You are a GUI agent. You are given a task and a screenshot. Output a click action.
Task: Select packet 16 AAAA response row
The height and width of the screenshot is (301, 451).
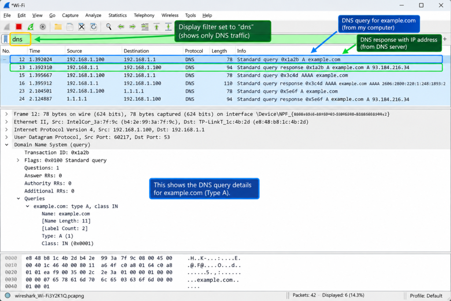click(x=225, y=83)
